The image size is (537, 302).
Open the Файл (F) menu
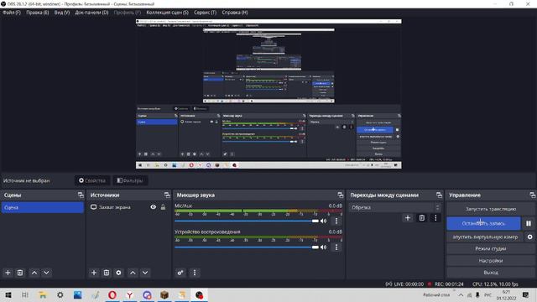click(12, 13)
